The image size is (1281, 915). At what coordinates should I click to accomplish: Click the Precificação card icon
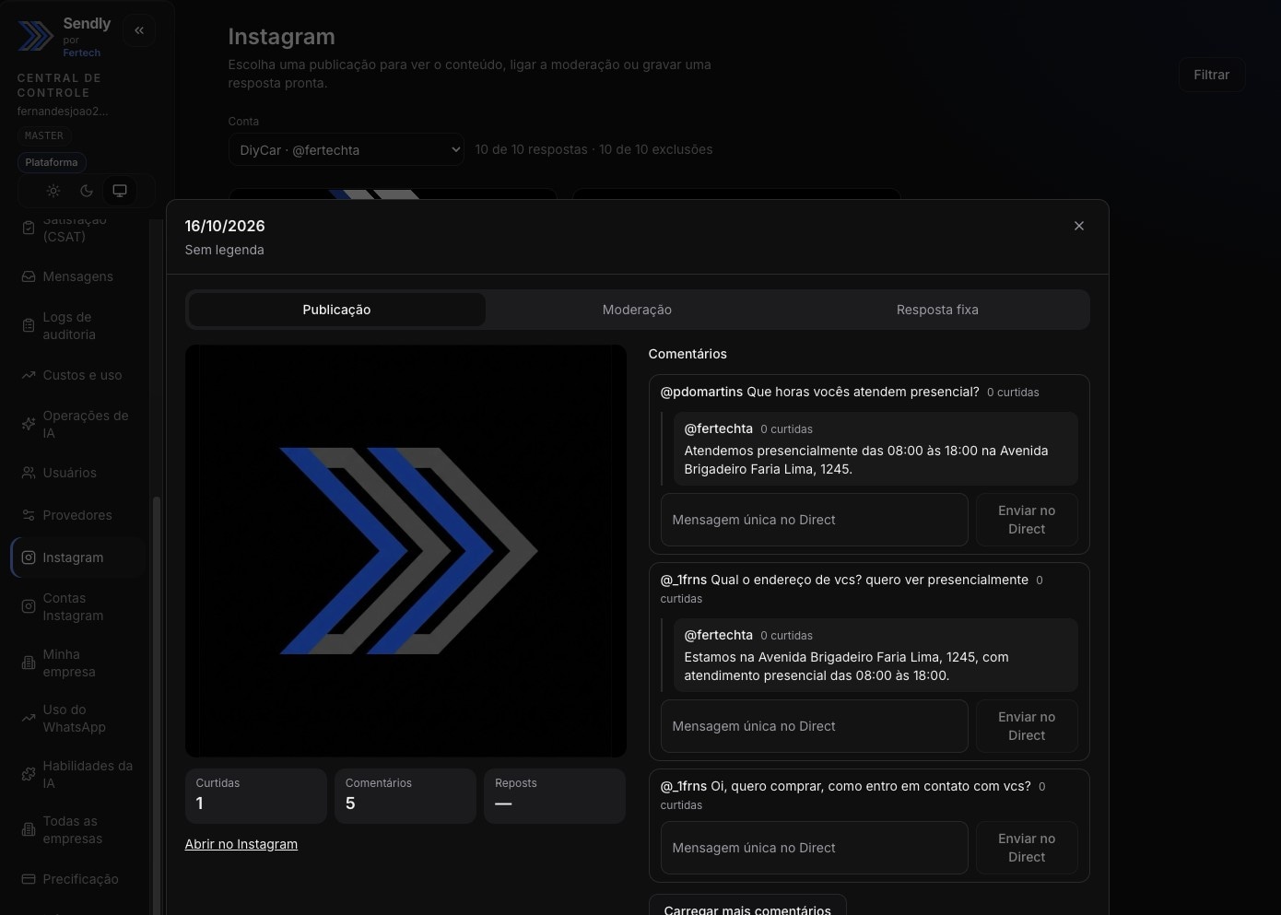pyautogui.click(x=29, y=879)
